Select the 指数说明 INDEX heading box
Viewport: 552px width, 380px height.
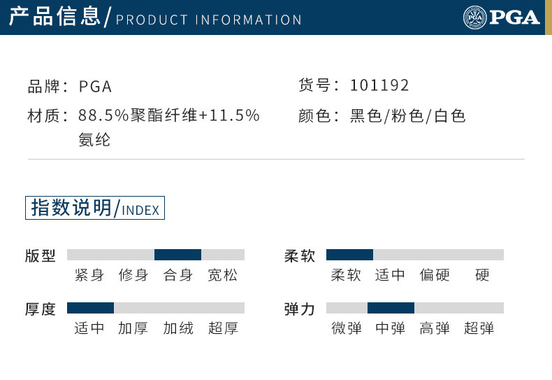[x=95, y=209]
